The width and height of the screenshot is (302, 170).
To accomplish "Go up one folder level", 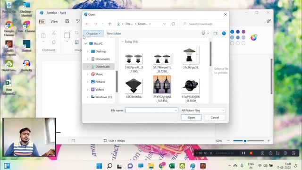I will [109, 24].
